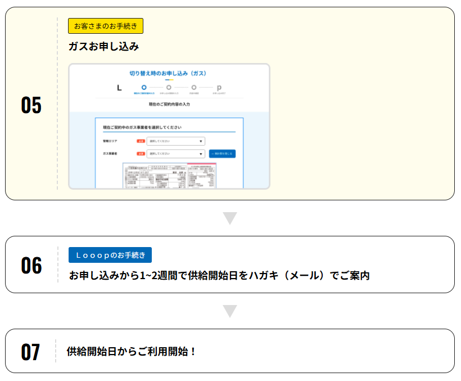
Task: Click the red 必須 badge beside 管轄エリア
Action: [140, 141]
